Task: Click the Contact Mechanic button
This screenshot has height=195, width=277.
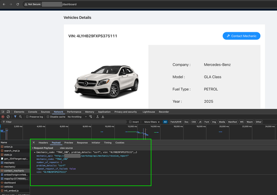Action: tap(241, 35)
